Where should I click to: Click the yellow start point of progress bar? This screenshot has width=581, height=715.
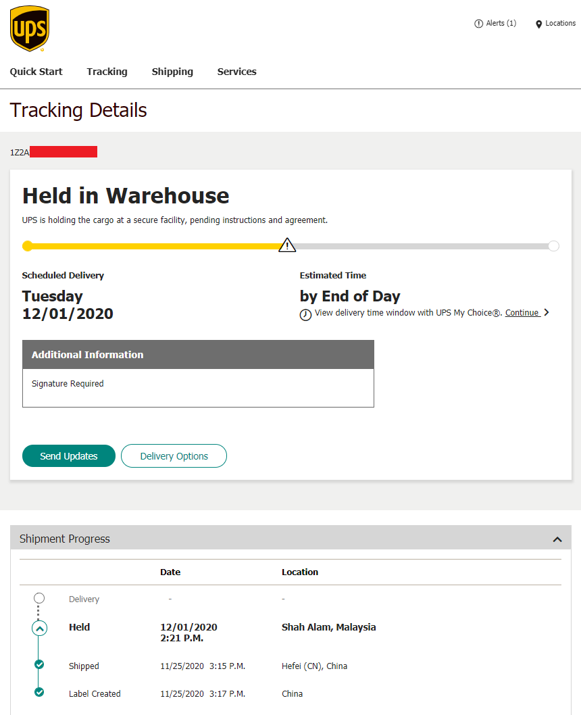pyautogui.click(x=27, y=246)
